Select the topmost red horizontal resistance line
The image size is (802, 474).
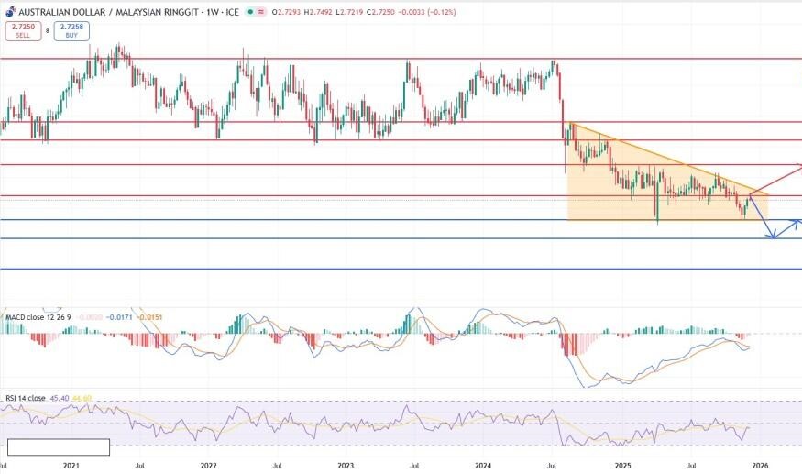point(275,58)
